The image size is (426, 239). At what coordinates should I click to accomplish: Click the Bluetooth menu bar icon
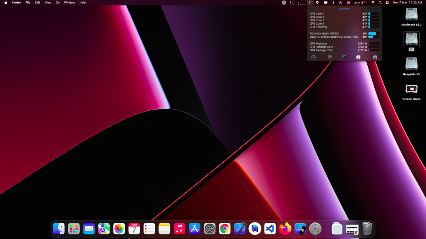click(x=334, y=3)
